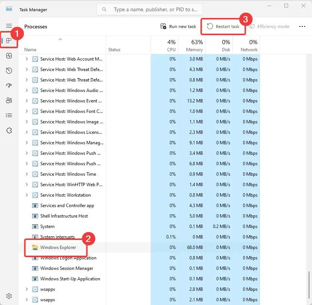Expand Service Host: WinHTTP Web P... row
The width and height of the screenshot is (312, 305).
coord(27,184)
